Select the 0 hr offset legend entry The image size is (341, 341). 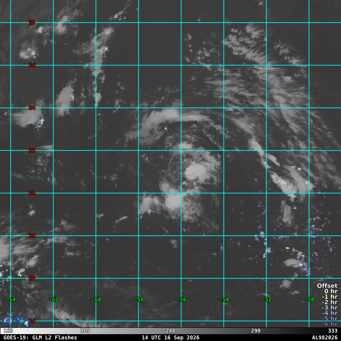331,291
